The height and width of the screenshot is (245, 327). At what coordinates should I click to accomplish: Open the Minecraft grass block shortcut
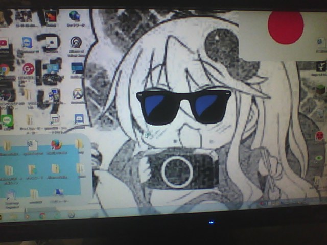[x=321, y=90]
